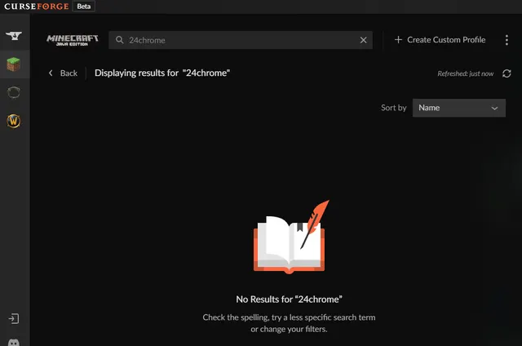522x346 pixels.
Task: Open the Discord icon in the sidebar
Action: [14, 343]
